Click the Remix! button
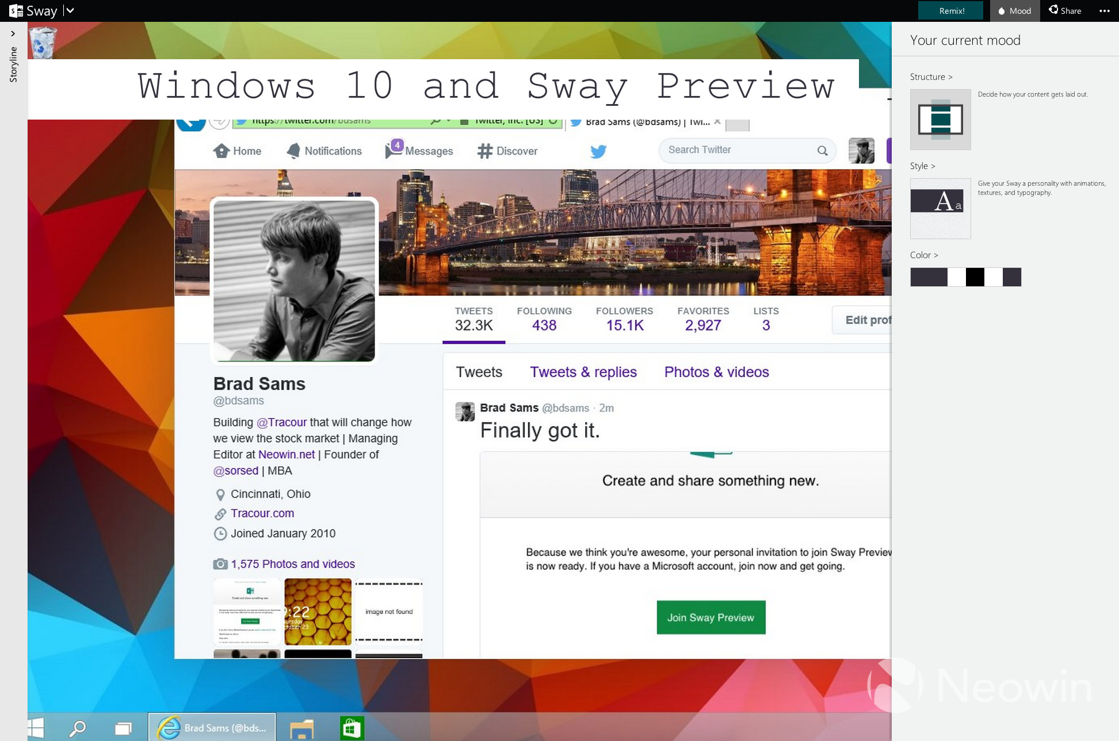Screen dimensions: 1119x741 (x=952, y=11)
